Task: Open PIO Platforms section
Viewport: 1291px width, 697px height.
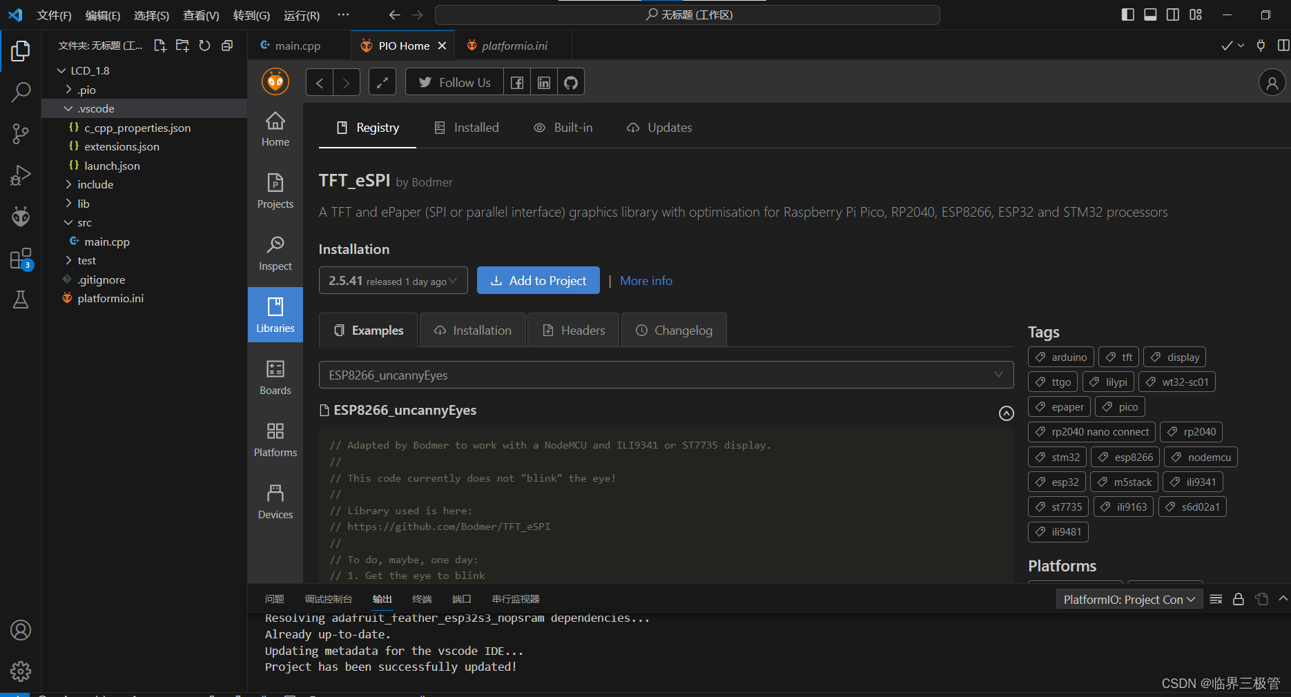Action: 275,440
